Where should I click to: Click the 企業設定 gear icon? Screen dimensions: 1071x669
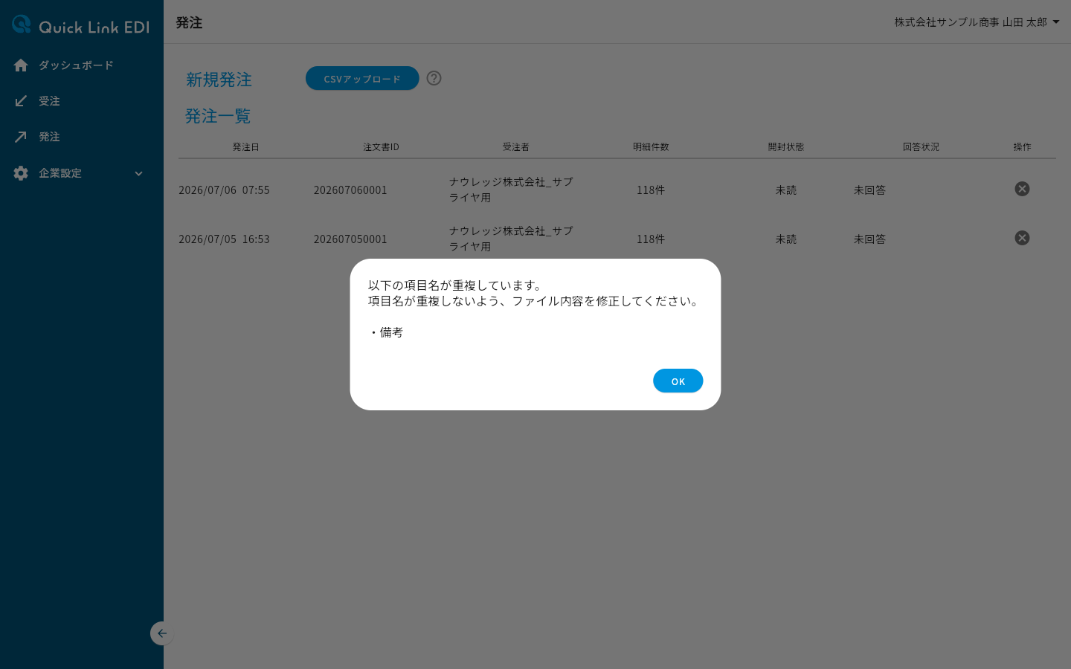point(21,173)
